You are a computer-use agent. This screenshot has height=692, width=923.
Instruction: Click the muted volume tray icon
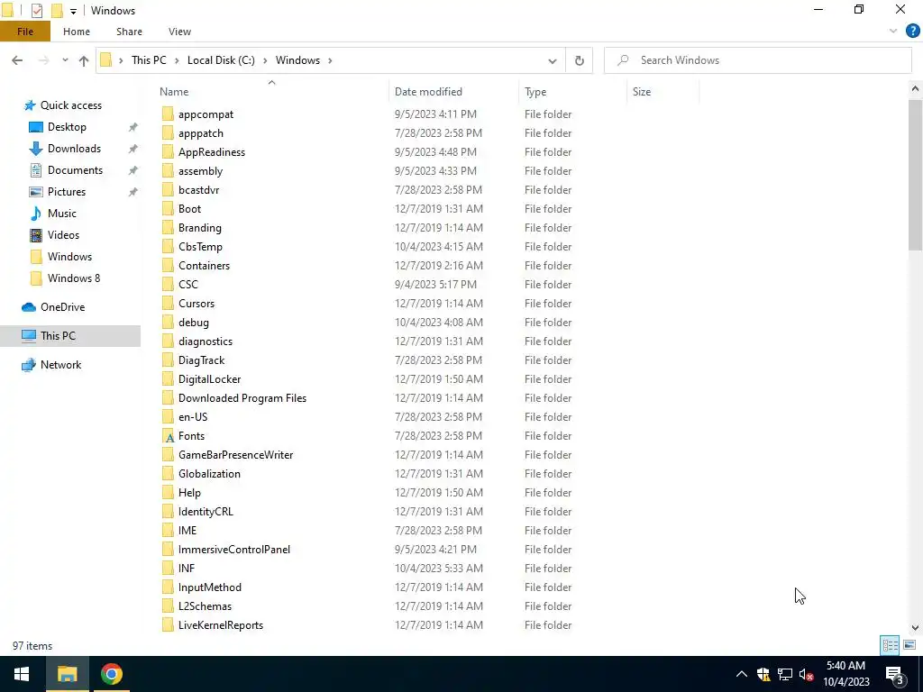[x=807, y=674]
